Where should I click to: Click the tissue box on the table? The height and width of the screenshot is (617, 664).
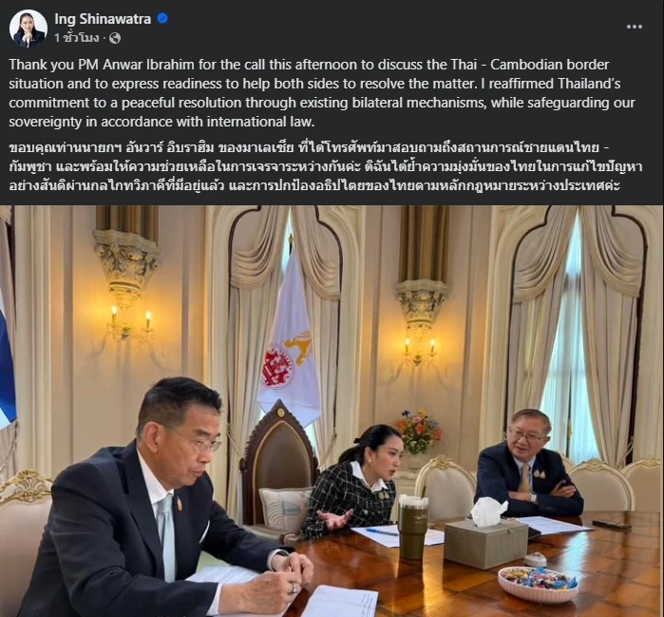pyautogui.click(x=485, y=537)
